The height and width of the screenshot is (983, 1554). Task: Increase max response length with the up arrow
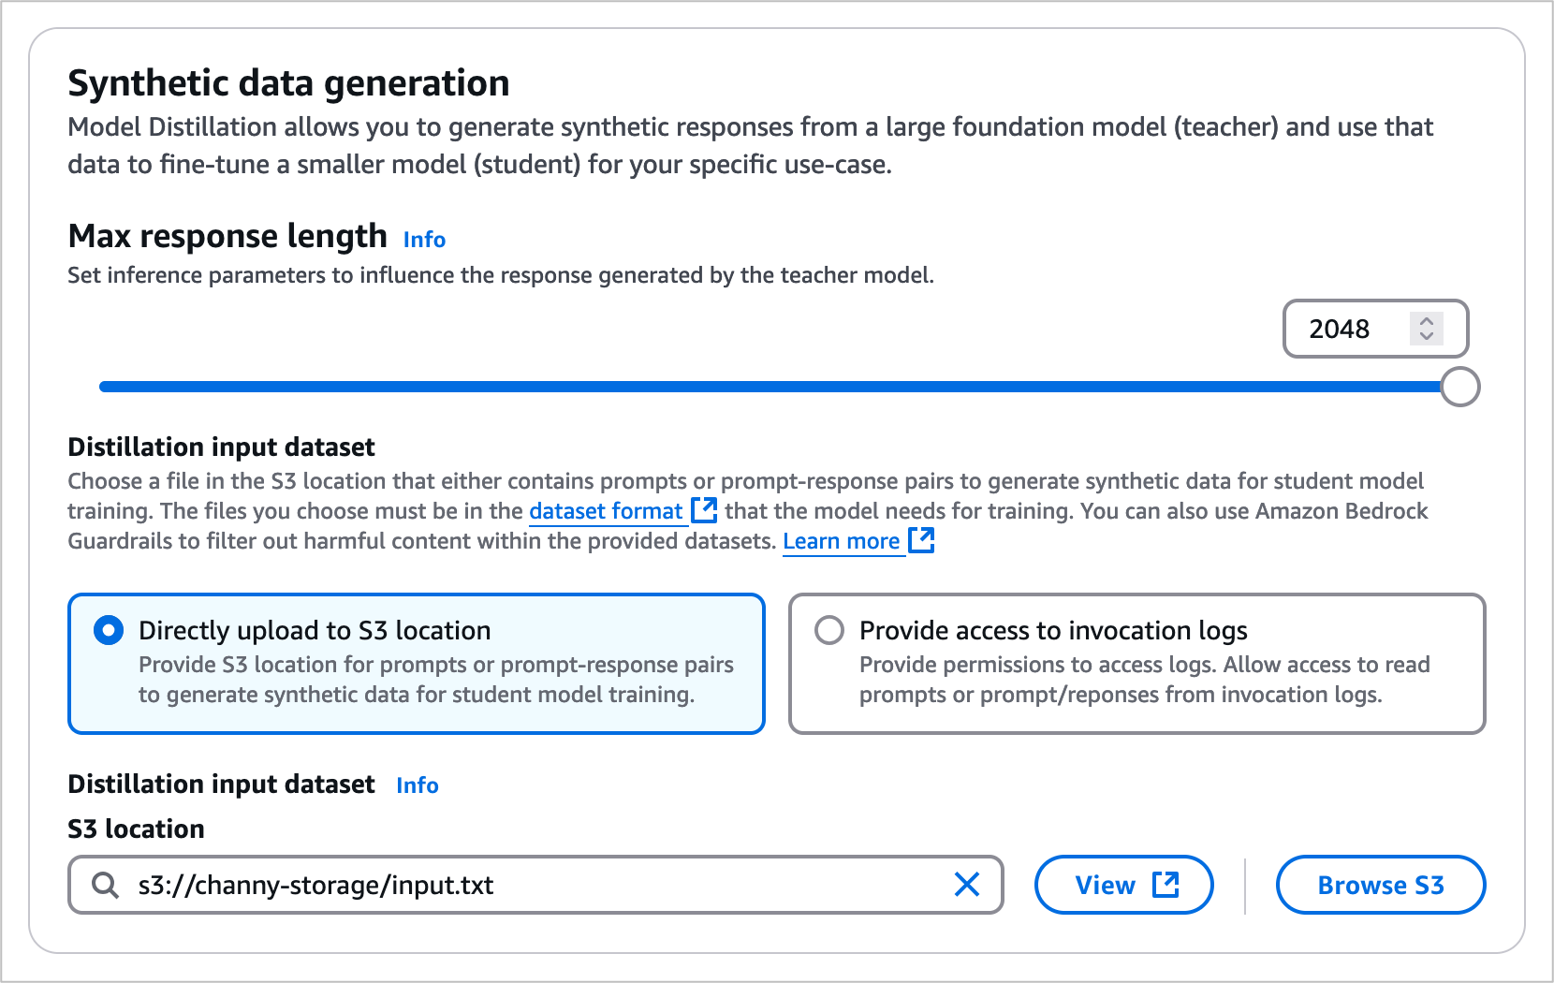1427,321
